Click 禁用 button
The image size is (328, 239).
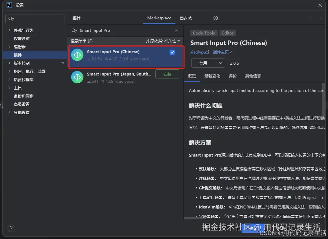tap(203, 63)
